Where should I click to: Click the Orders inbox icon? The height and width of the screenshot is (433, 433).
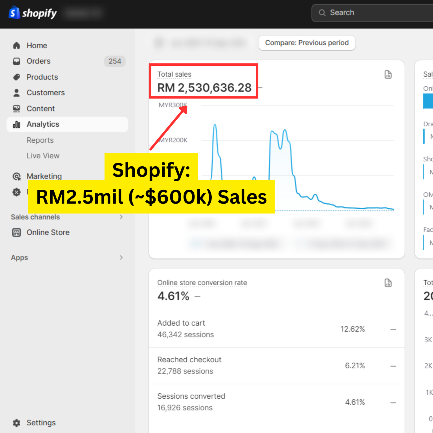[17, 61]
